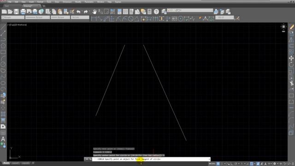Switch to the Layout1 tab
Screen dimensions: 295x166
(x=15, y=163)
